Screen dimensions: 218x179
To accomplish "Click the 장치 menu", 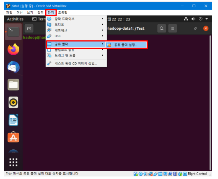I will click(x=51, y=13).
